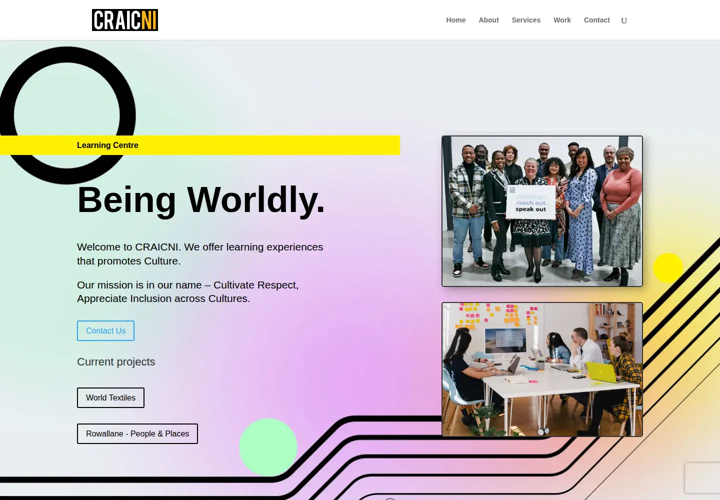Select Services in the top navigation

pyautogui.click(x=526, y=20)
